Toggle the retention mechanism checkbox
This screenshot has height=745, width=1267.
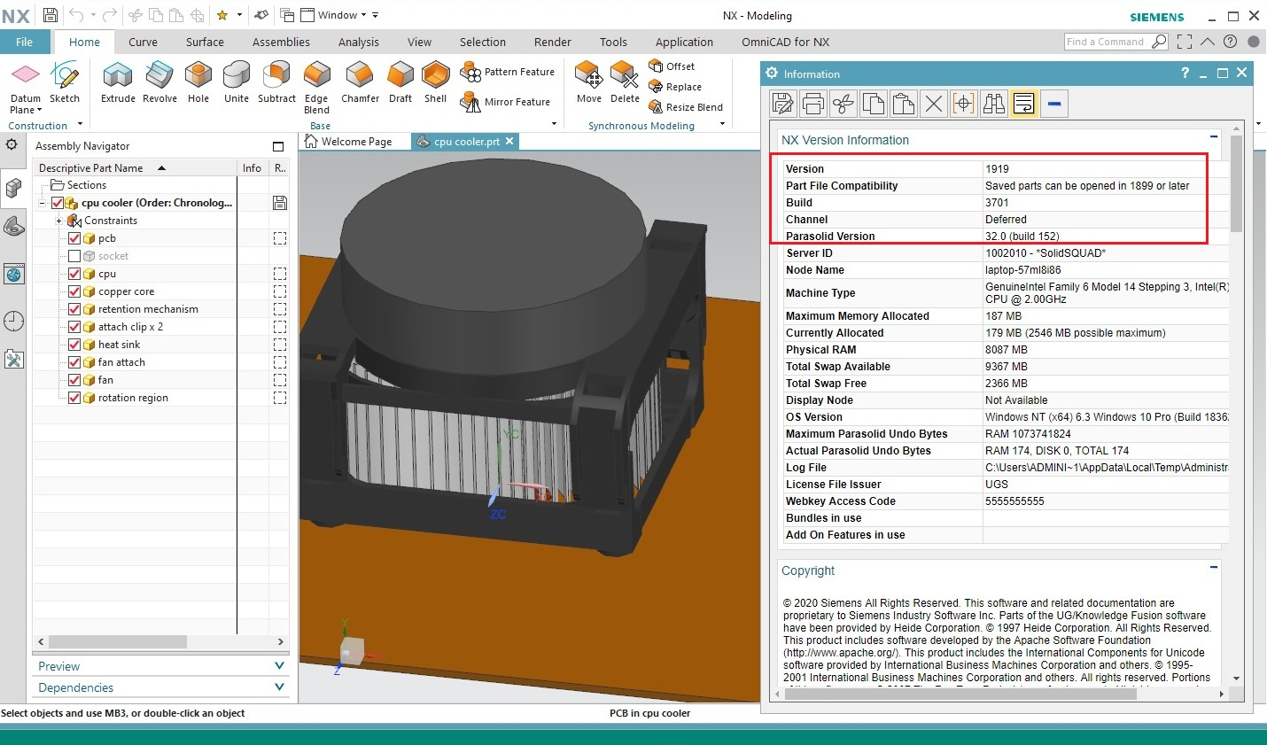[74, 309]
